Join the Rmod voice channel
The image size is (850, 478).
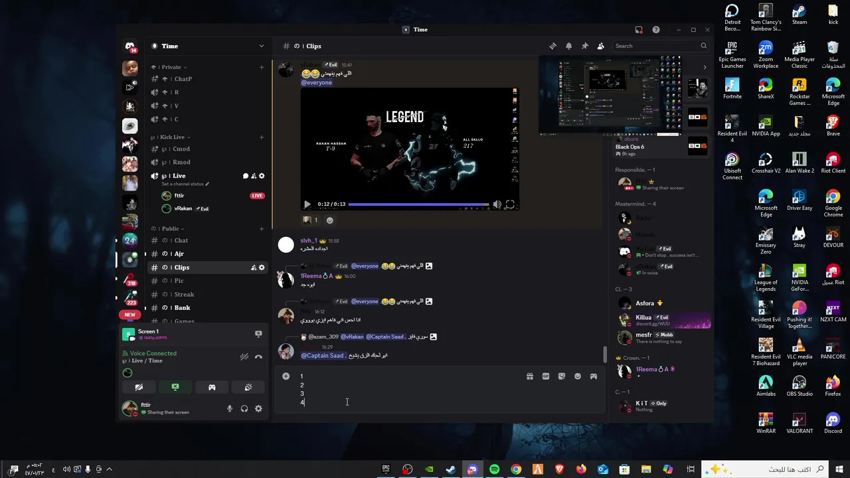tap(207, 162)
